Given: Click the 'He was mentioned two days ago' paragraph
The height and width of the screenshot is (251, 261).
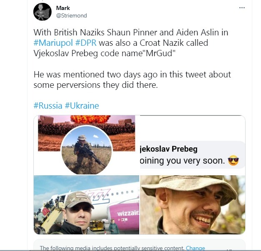Looking at the screenshot, I should (131, 80).
